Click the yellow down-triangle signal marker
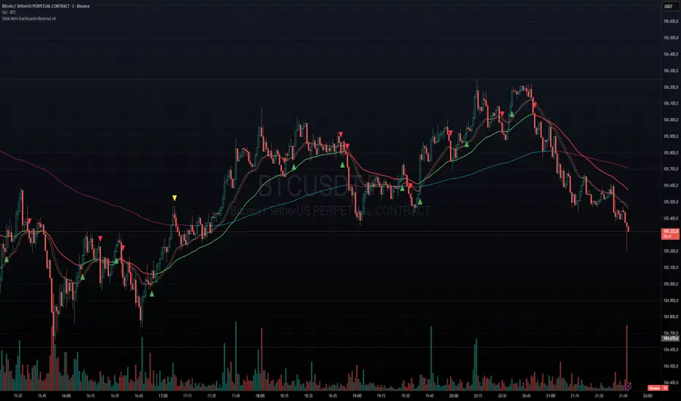This screenshot has width=681, height=401. click(175, 198)
